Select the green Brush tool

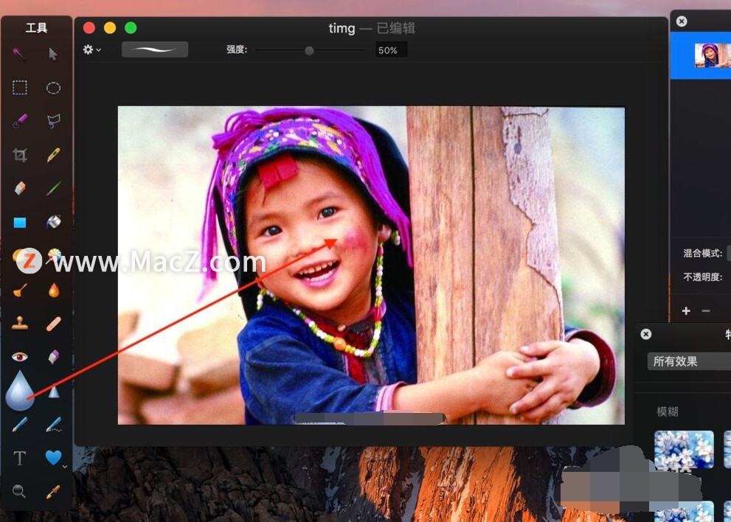click(53, 188)
